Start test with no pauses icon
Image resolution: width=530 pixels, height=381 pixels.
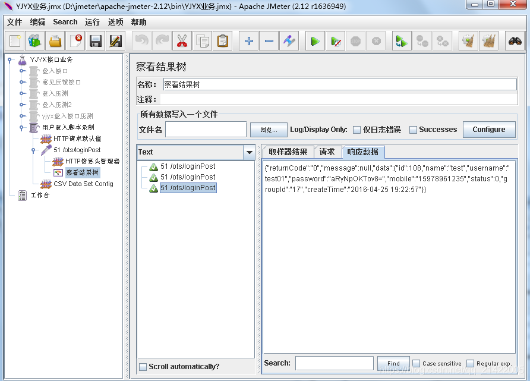[x=336, y=41]
